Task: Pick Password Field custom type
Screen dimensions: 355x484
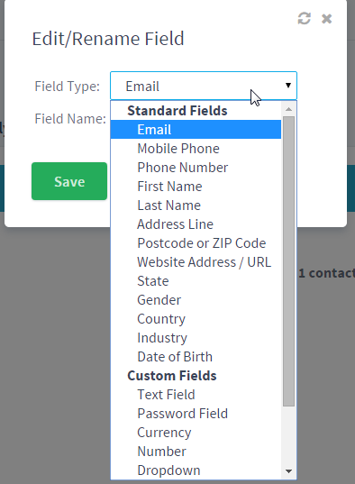Action: (196, 414)
